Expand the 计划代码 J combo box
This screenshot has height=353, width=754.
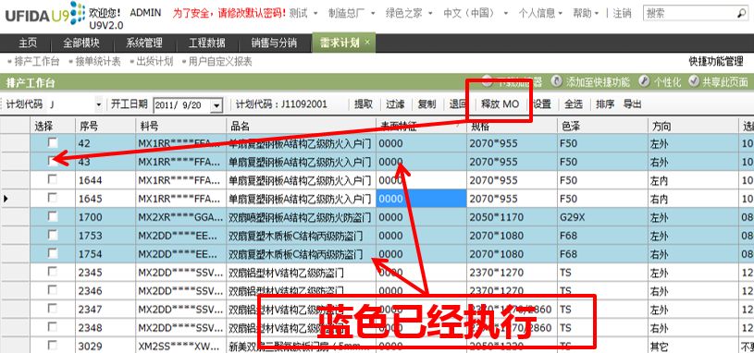99,104
